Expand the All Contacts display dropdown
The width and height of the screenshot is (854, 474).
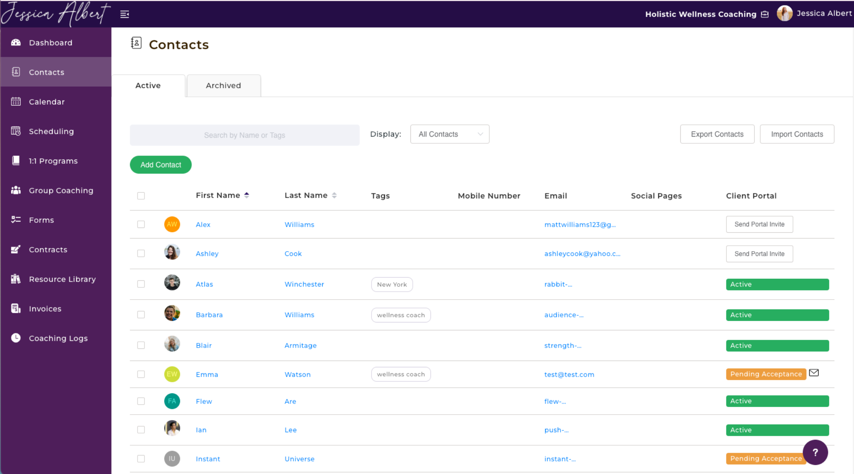[449, 134]
